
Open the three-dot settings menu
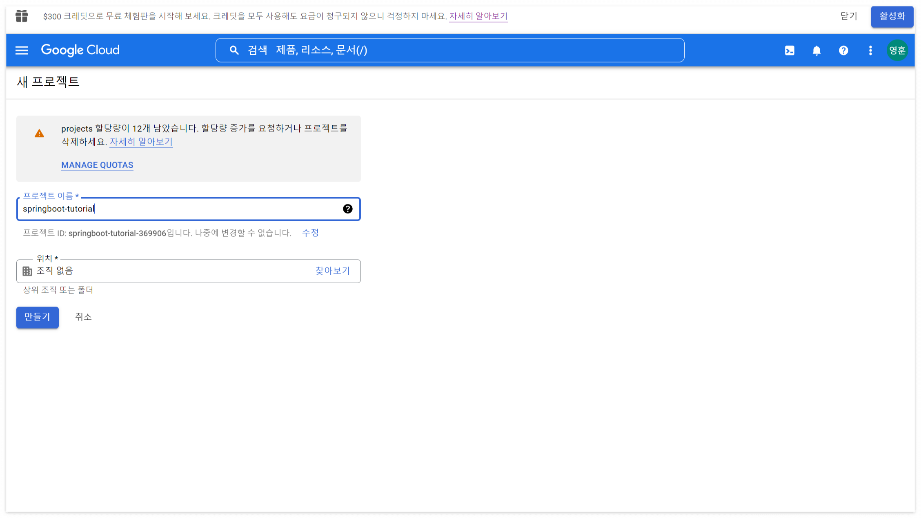tap(870, 51)
